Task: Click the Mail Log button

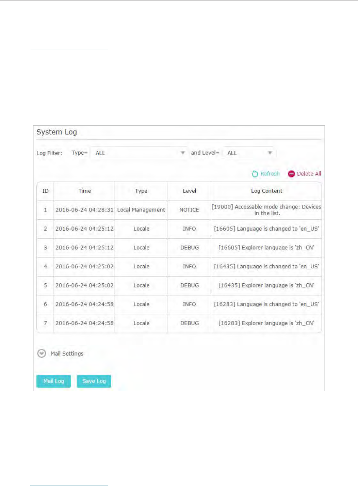Action: (54, 381)
